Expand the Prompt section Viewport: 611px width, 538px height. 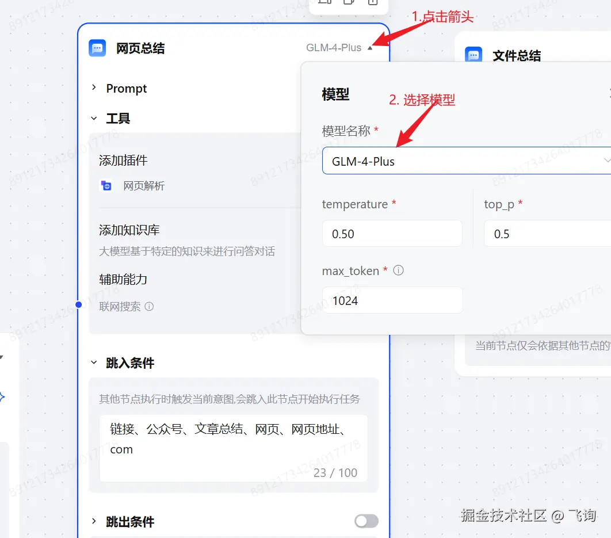[x=94, y=87]
